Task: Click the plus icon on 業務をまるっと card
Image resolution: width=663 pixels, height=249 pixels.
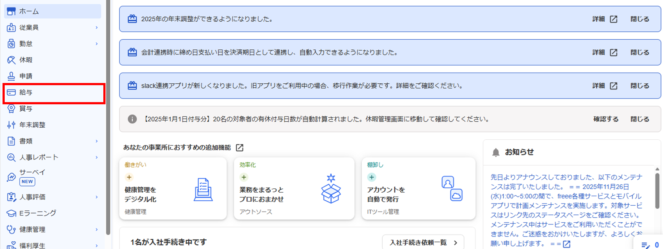Action: (244, 177)
